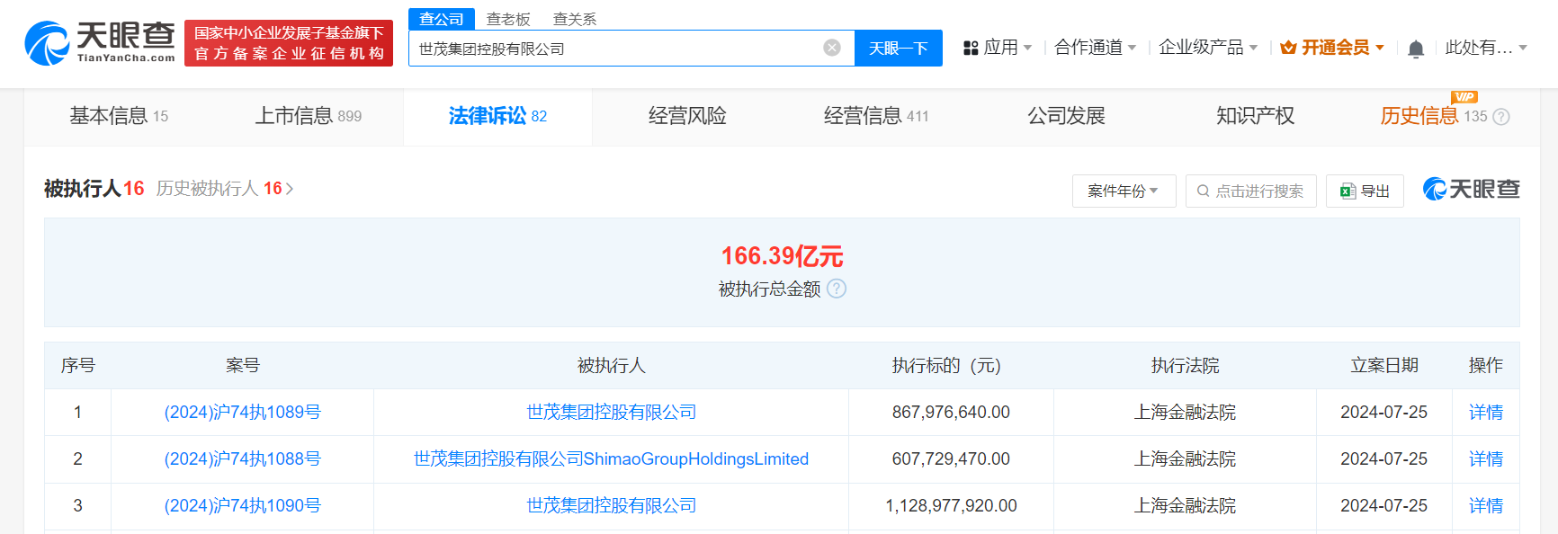The width and height of the screenshot is (1558, 534).
Task: Open the user account dropdown 此处有…
Action: pyautogui.click(x=1486, y=48)
